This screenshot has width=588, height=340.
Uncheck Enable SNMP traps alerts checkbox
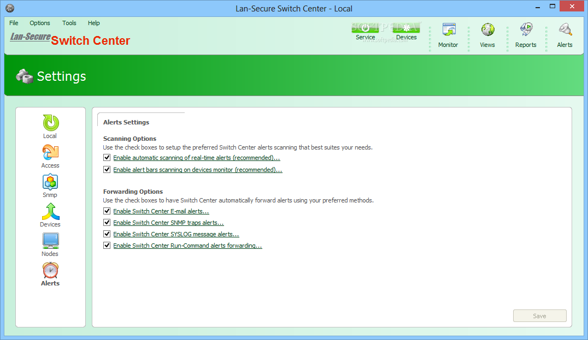[x=107, y=223]
